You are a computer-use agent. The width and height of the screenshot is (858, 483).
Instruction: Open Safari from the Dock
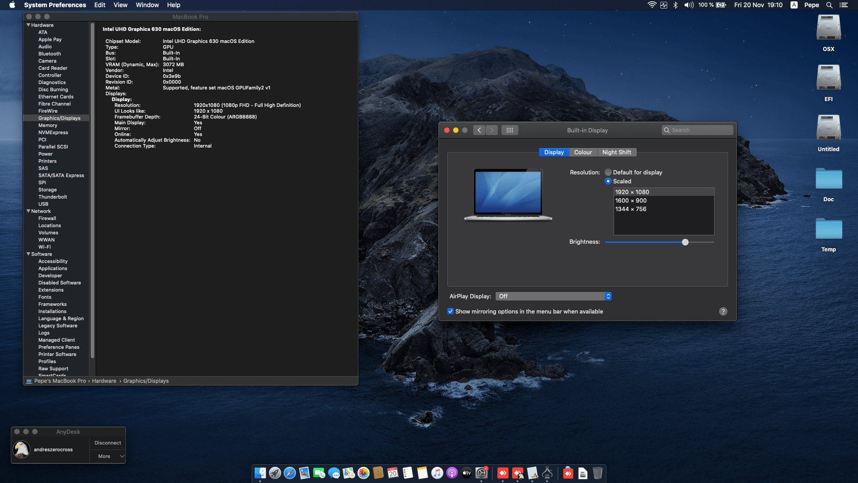pyautogui.click(x=290, y=473)
